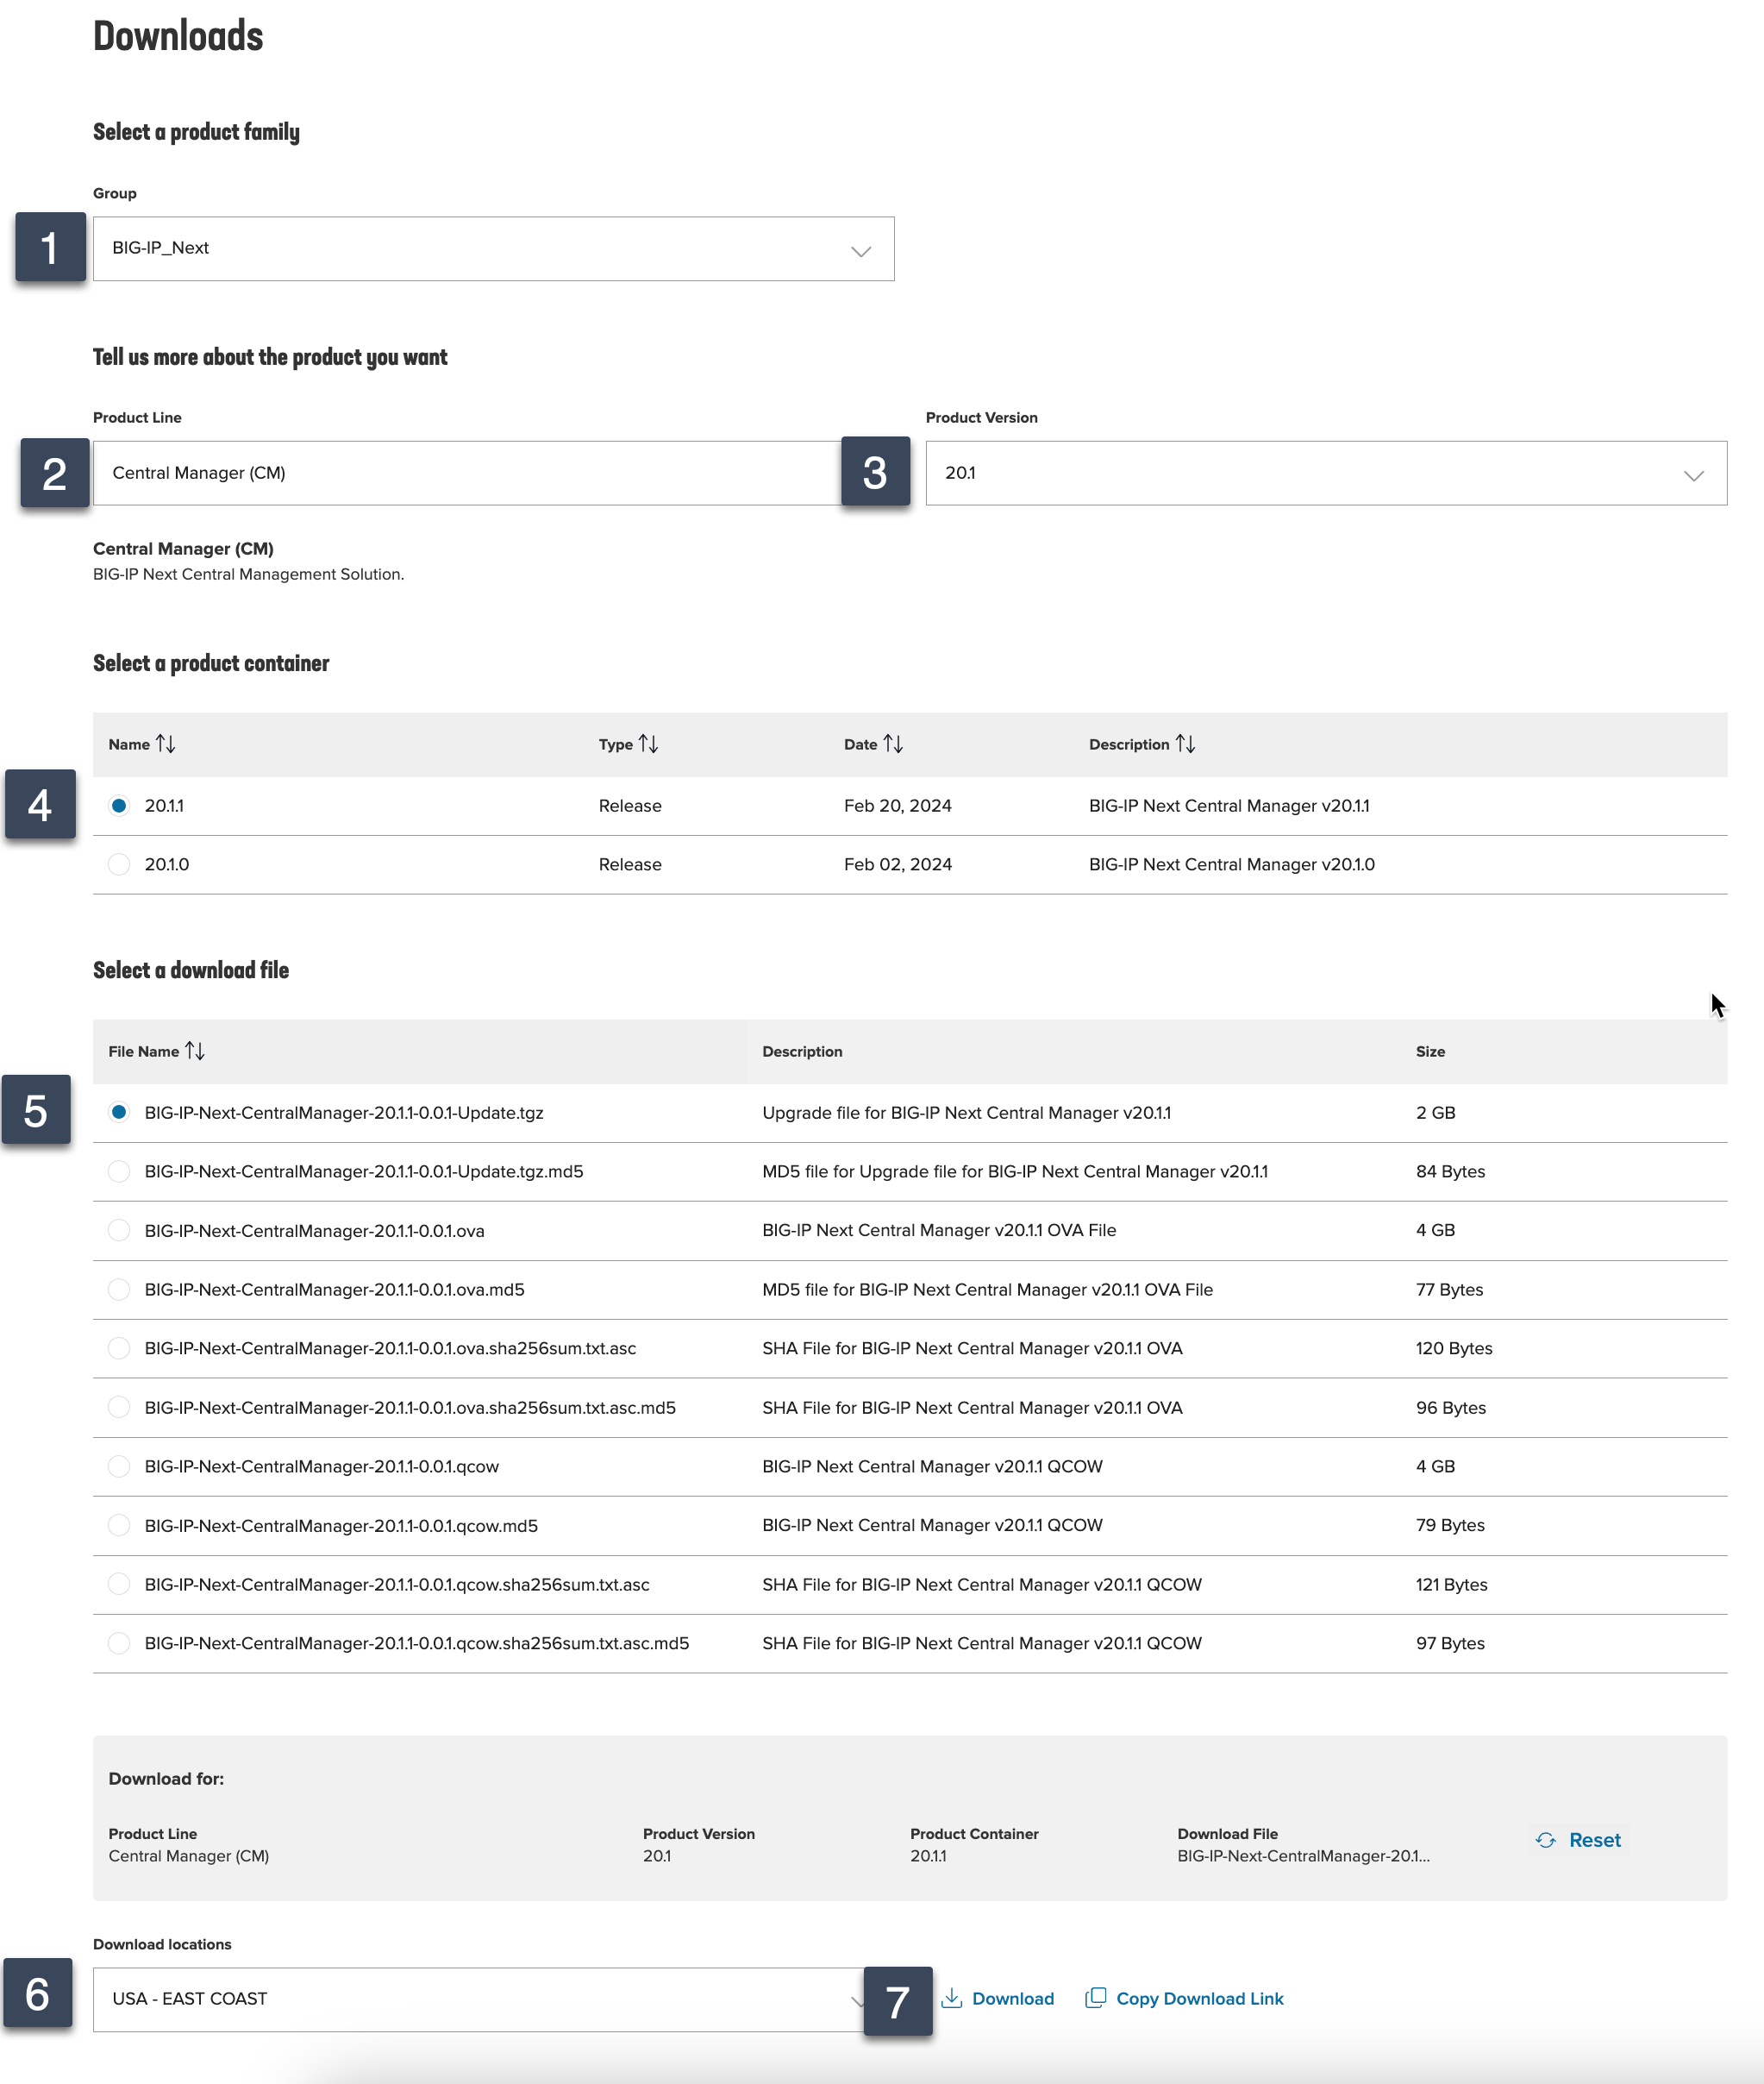Viewport: 1764px width, 2084px height.
Task: Click the Reset refresh icon
Action: point(1545,1841)
